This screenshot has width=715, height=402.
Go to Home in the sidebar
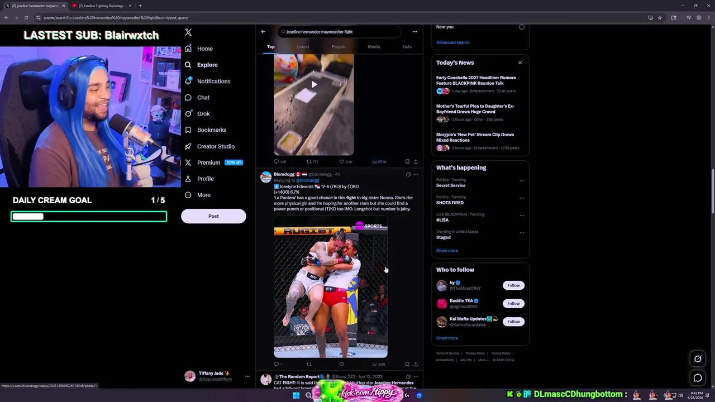tap(199, 49)
